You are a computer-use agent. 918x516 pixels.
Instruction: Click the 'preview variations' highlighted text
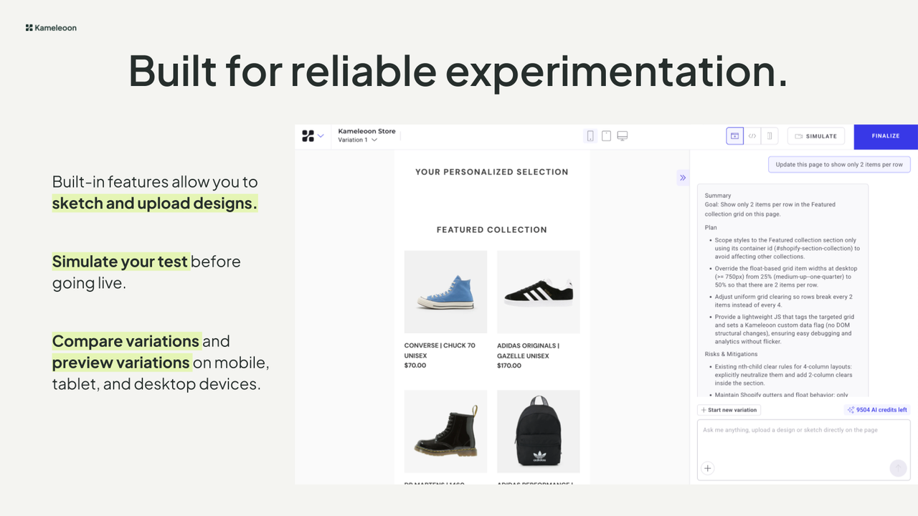(121, 363)
